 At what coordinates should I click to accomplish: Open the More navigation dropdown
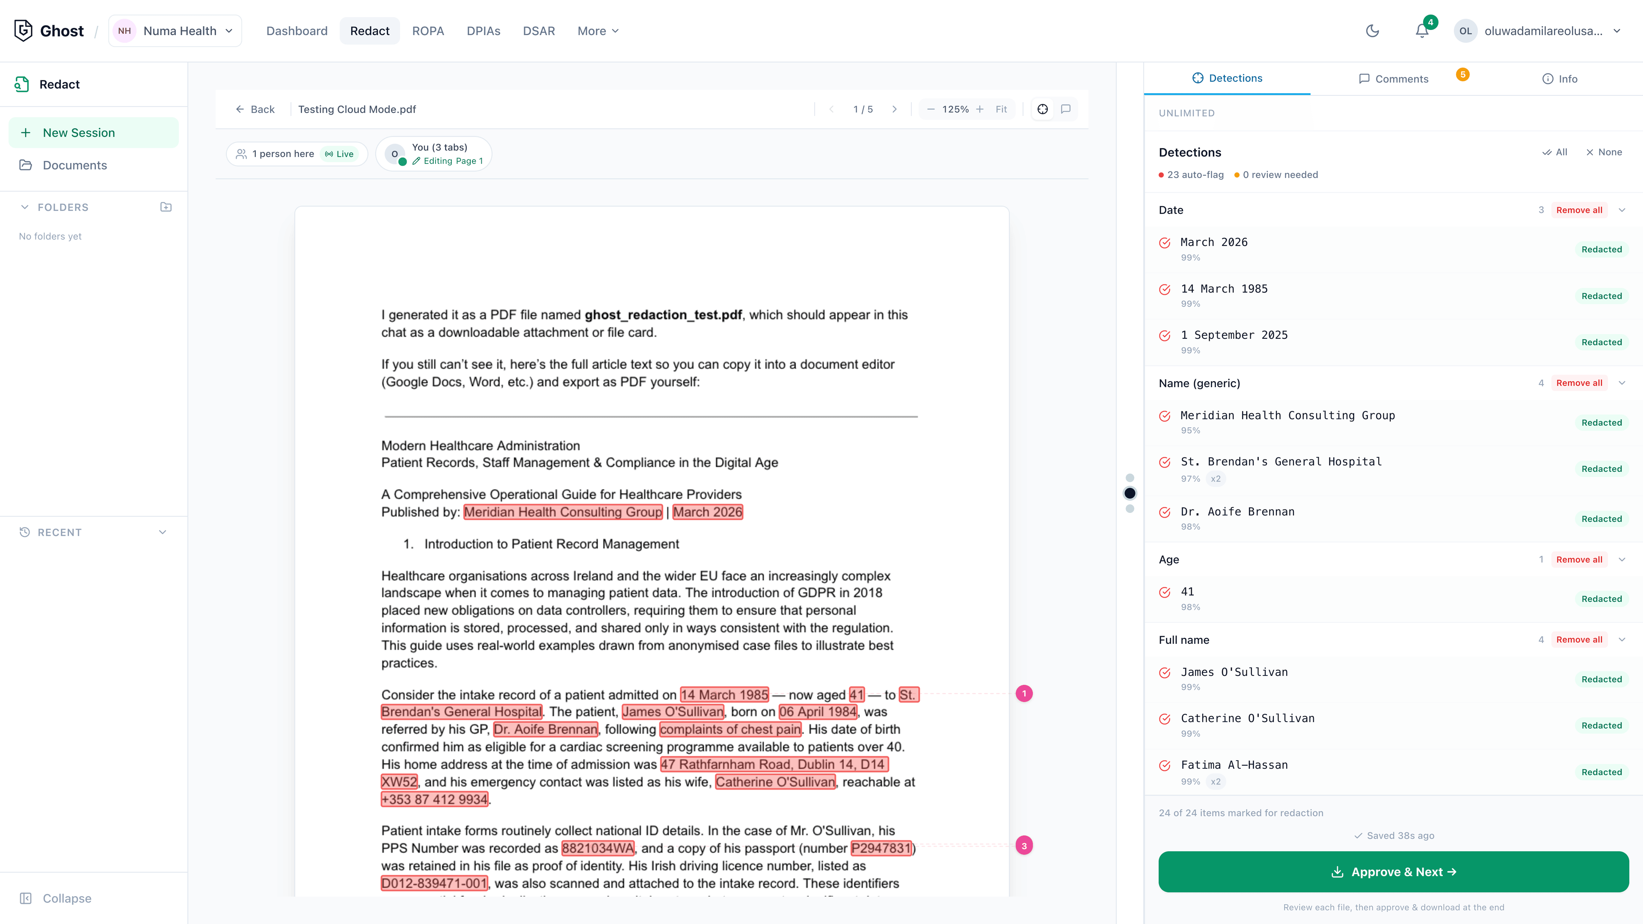(598, 31)
